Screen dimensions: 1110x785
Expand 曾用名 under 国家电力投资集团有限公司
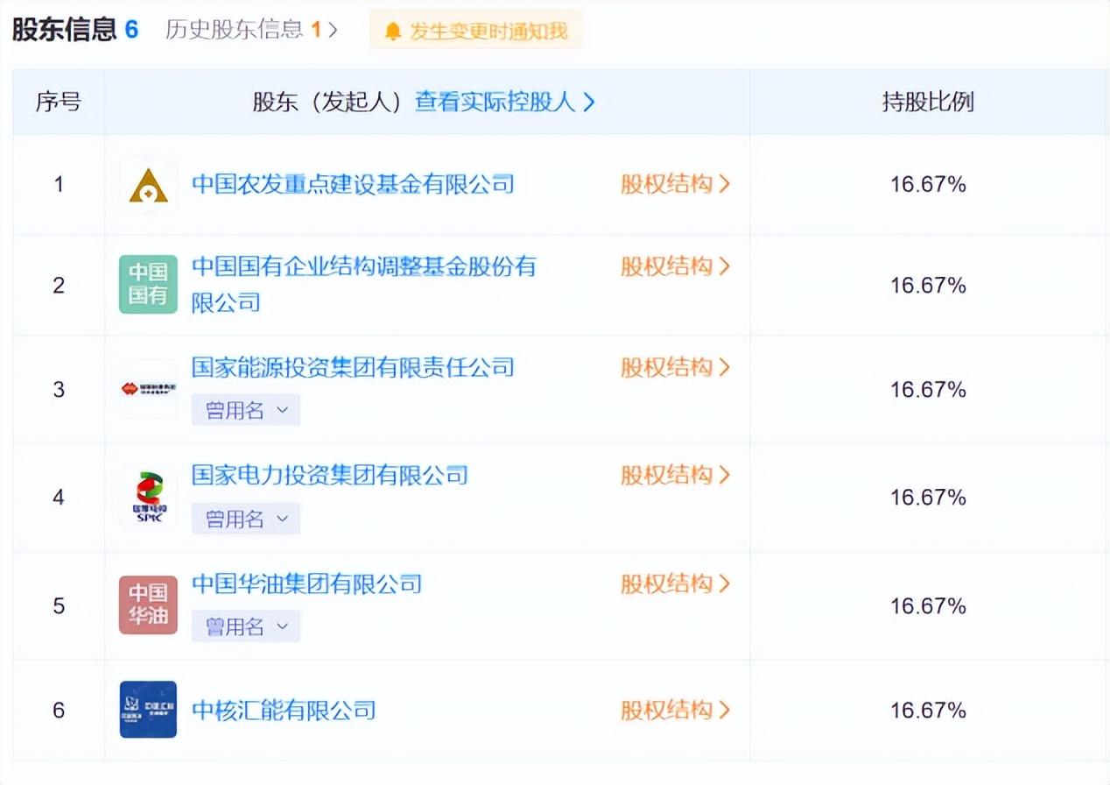(246, 519)
